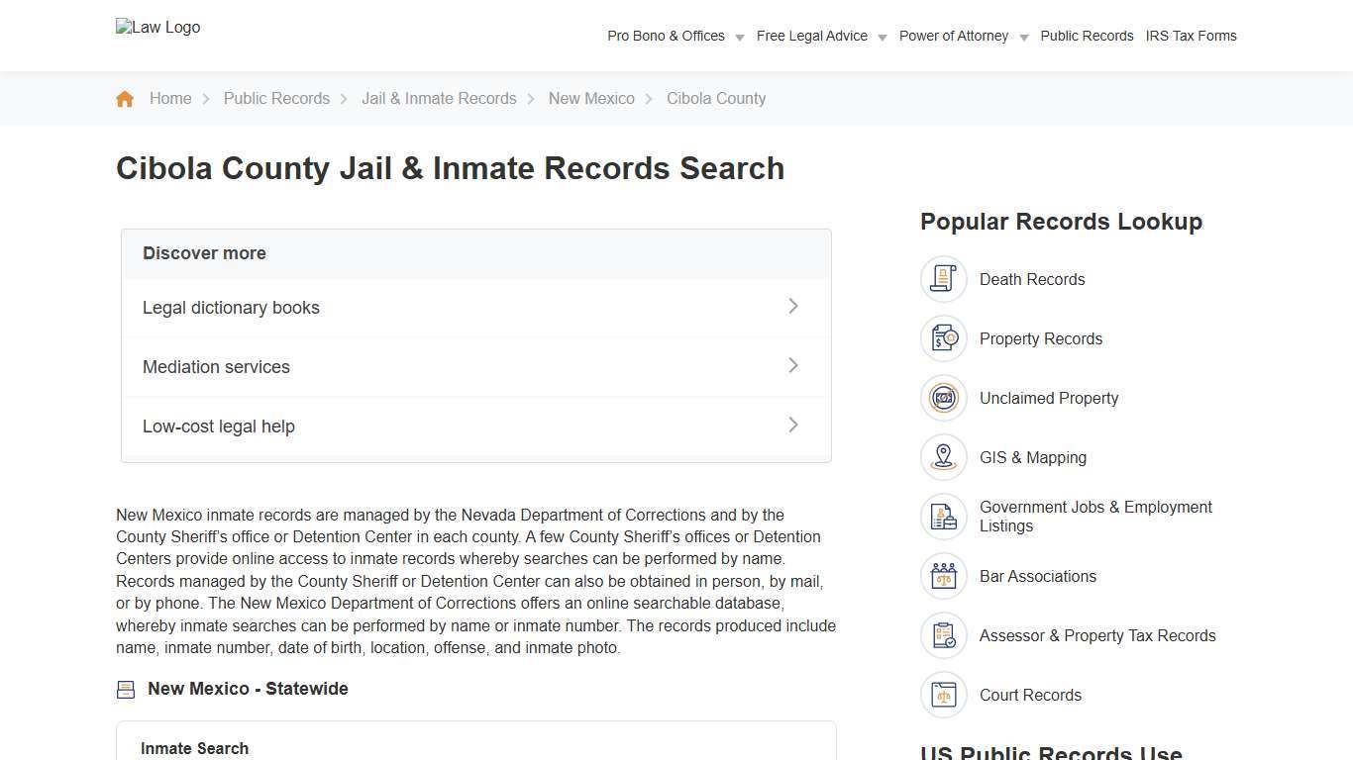1353x760 pixels.
Task: Select Public Records in the top navigation
Action: tap(1087, 36)
